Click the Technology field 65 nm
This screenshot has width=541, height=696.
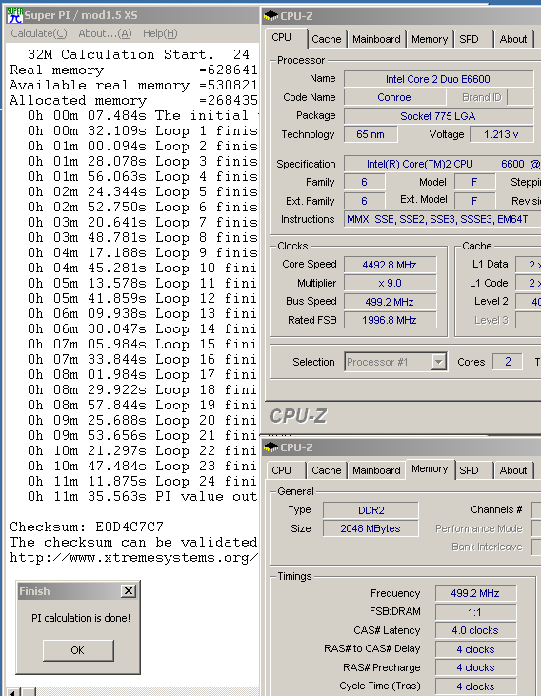pyautogui.click(x=371, y=134)
